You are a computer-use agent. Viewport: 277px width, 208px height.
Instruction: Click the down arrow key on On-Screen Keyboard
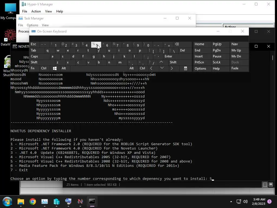162,68
